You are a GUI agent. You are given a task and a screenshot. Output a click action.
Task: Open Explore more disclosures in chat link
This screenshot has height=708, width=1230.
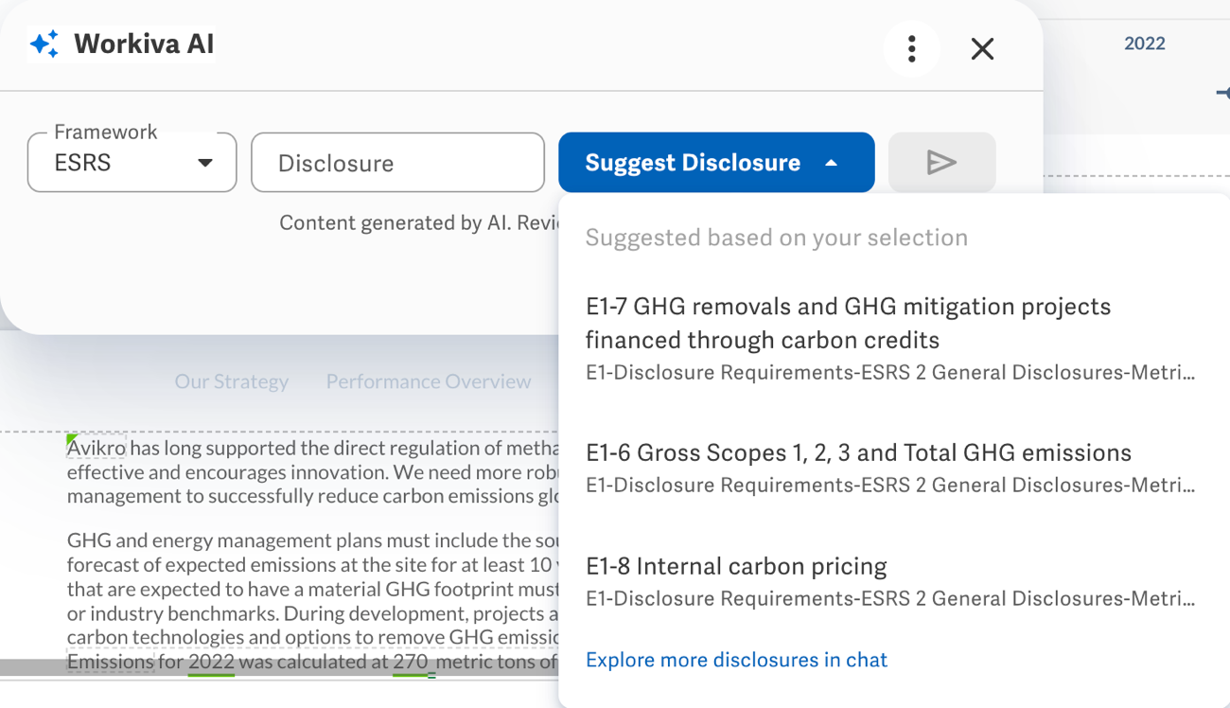[x=736, y=660]
